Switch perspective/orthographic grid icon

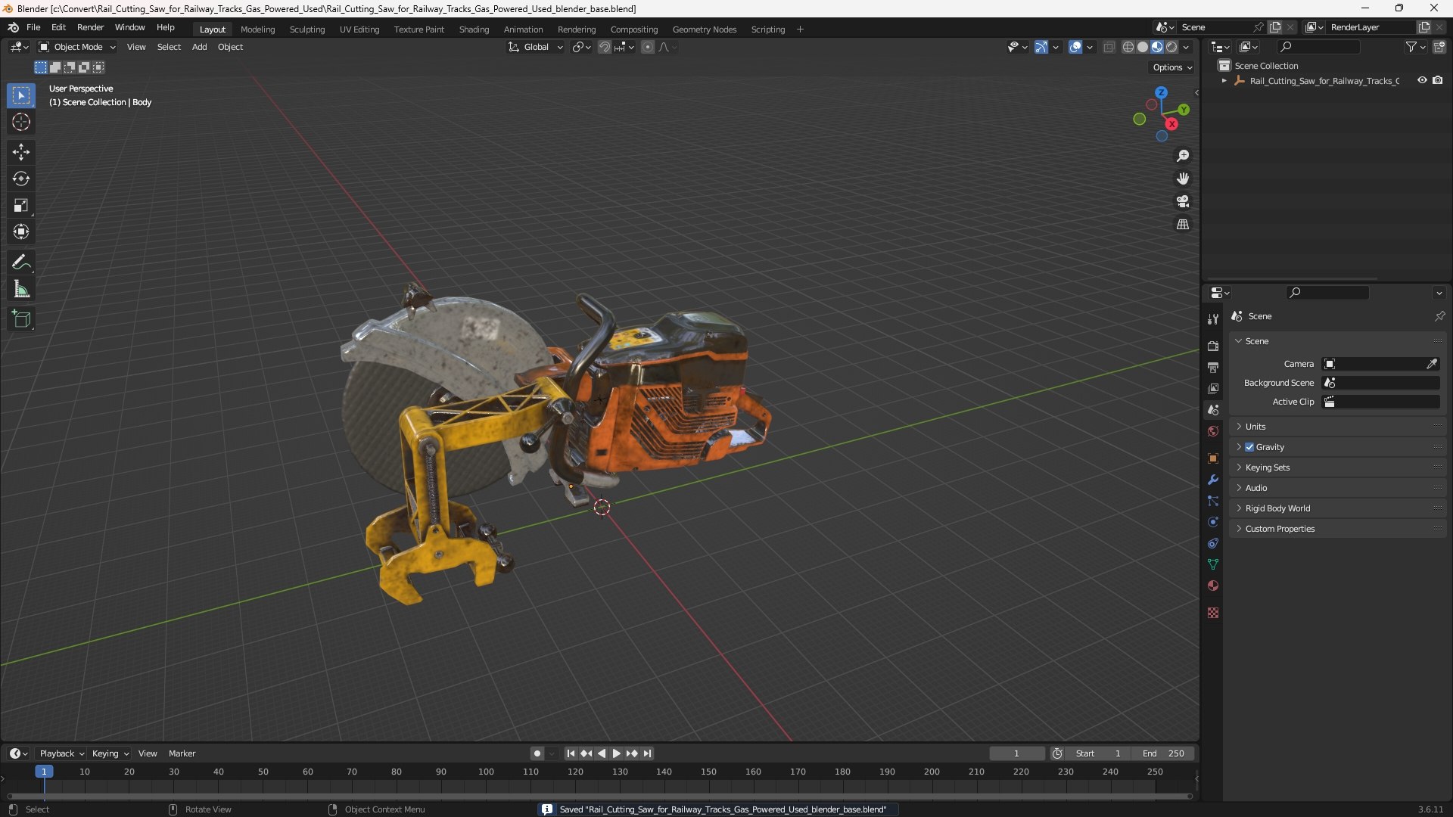1183,224
